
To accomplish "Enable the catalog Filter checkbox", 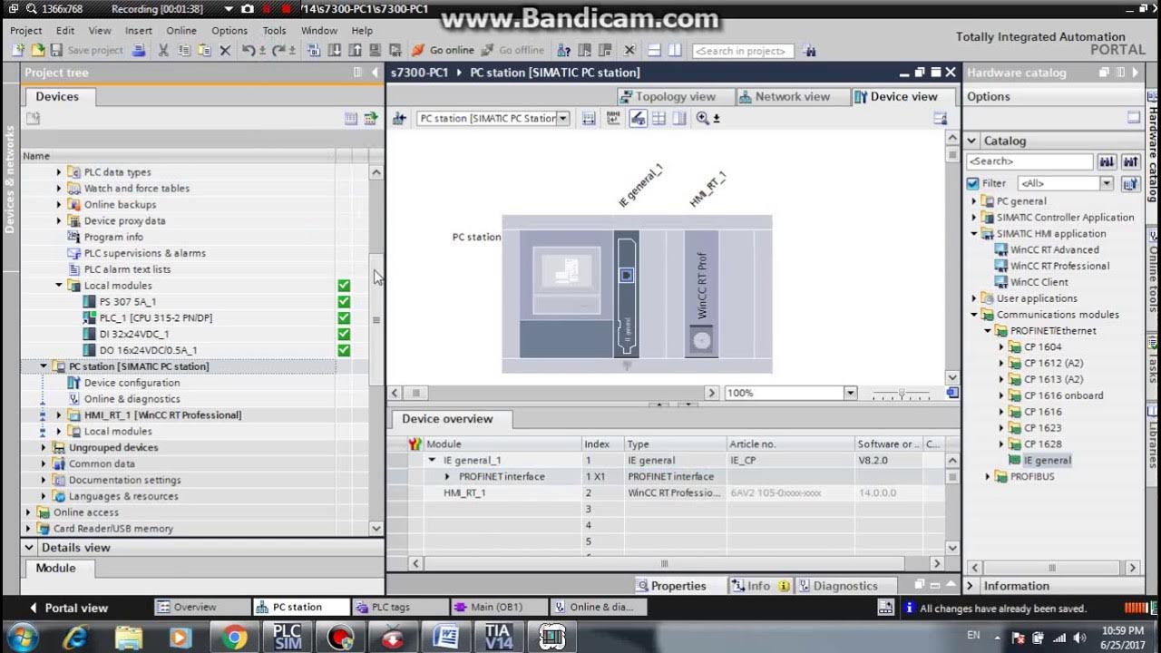I will click(973, 183).
